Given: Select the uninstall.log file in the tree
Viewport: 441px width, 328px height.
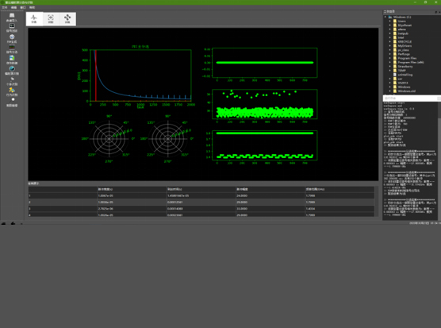Looking at the screenshot, I should (x=405, y=75).
